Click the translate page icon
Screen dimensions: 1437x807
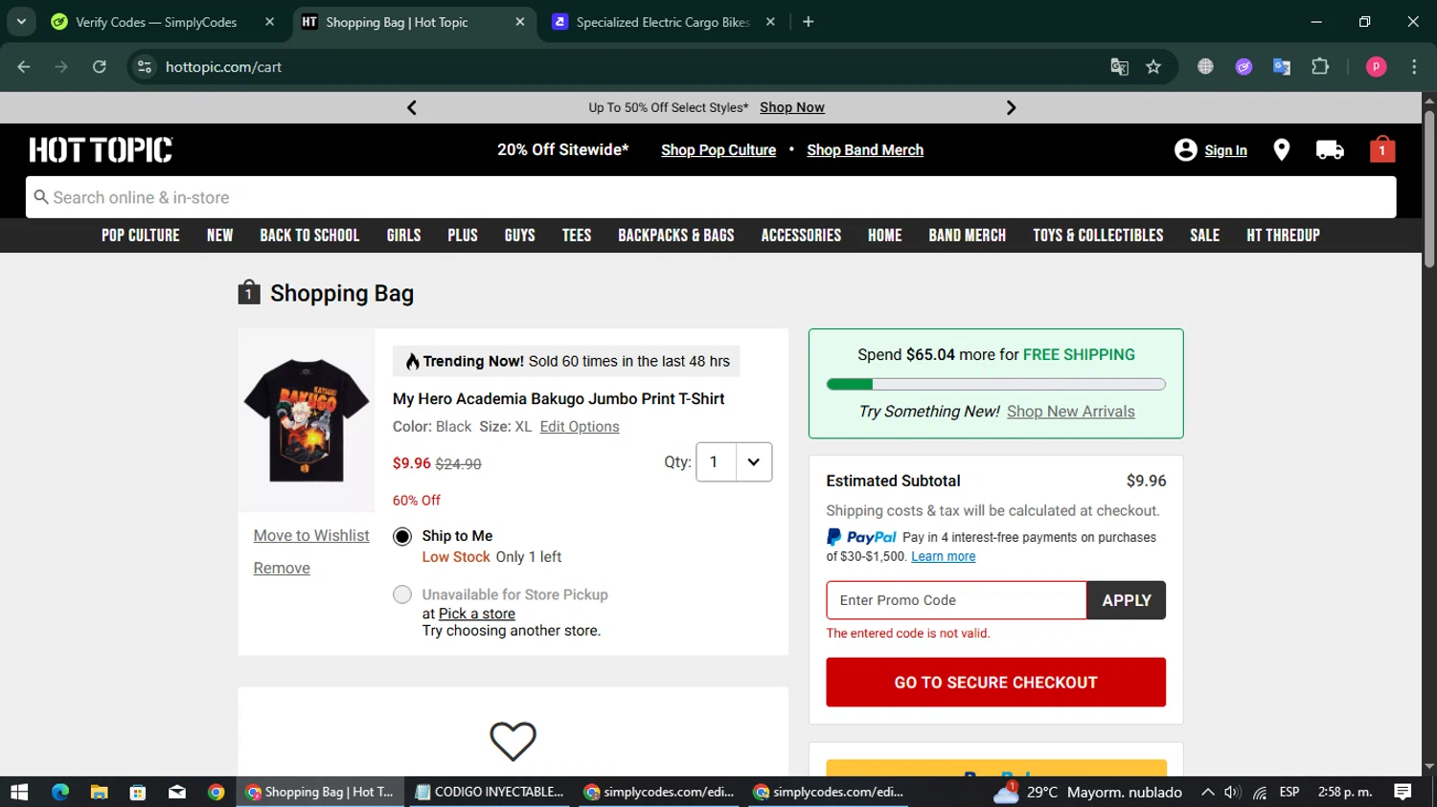1119,67
